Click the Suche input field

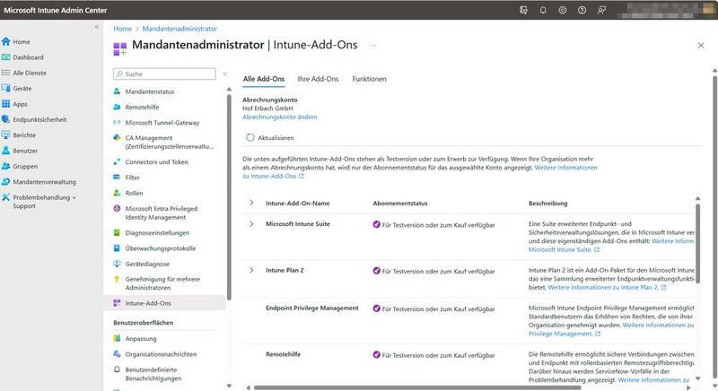[x=164, y=74]
